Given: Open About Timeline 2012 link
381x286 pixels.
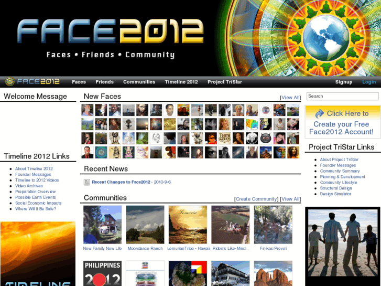Looking at the screenshot, I should point(34,168).
